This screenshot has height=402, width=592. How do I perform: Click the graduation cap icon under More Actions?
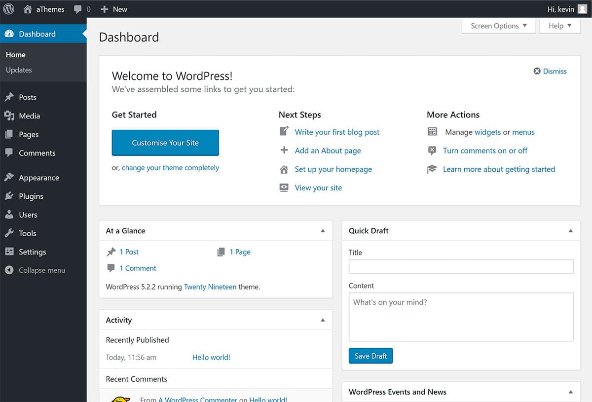432,169
